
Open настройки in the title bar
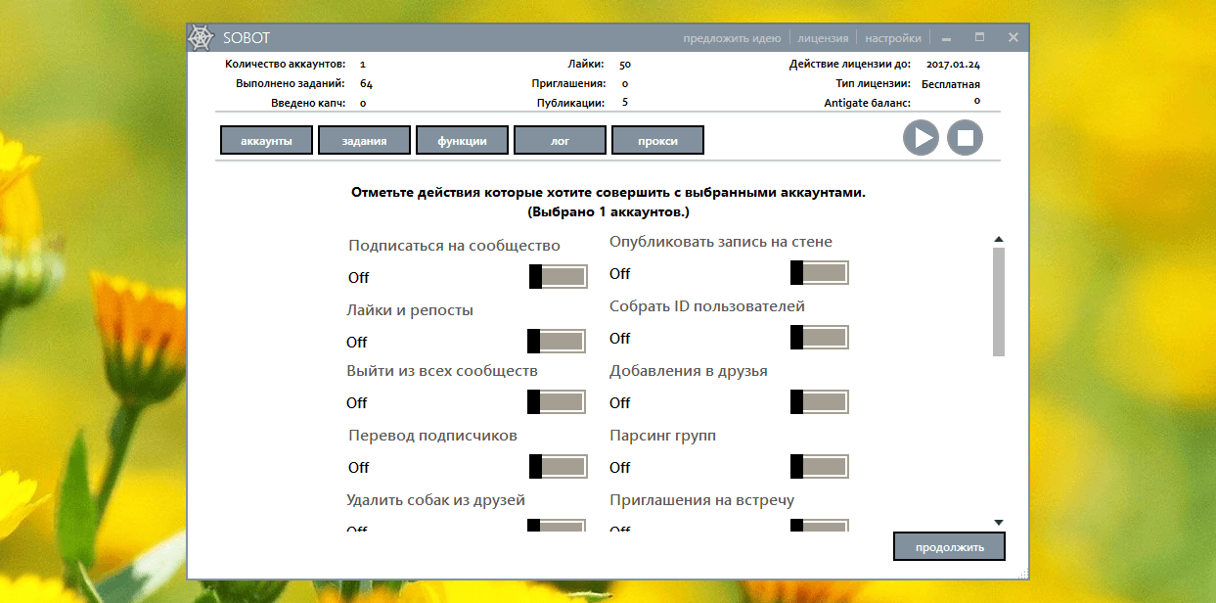[893, 38]
